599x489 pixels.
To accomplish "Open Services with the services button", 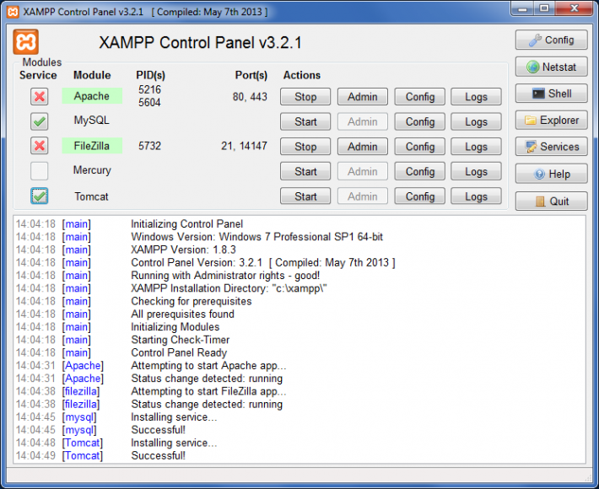I will click(551, 147).
